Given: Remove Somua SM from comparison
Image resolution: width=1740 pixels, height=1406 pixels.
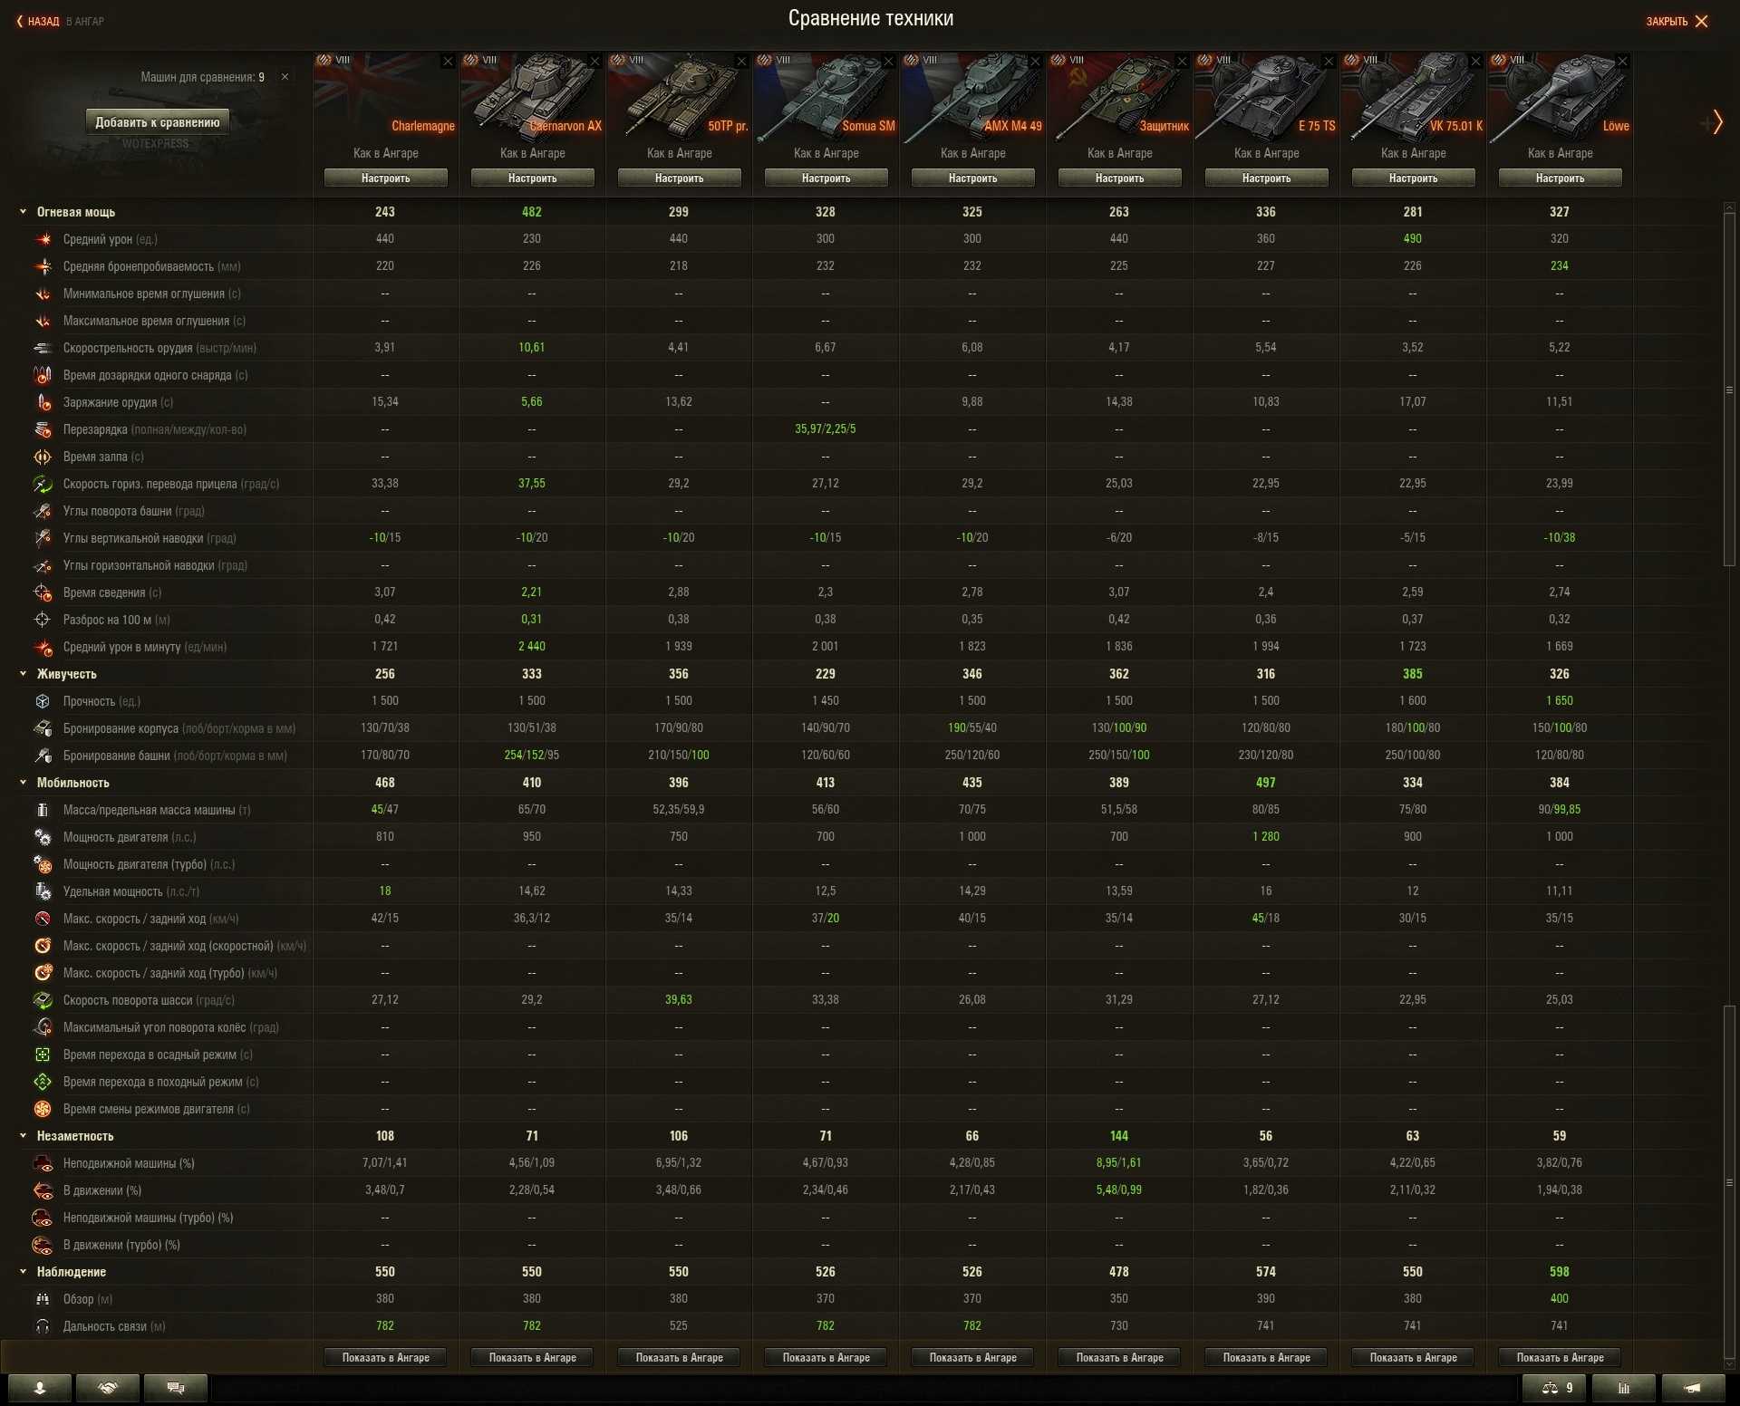Looking at the screenshot, I should click(x=888, y=62).
